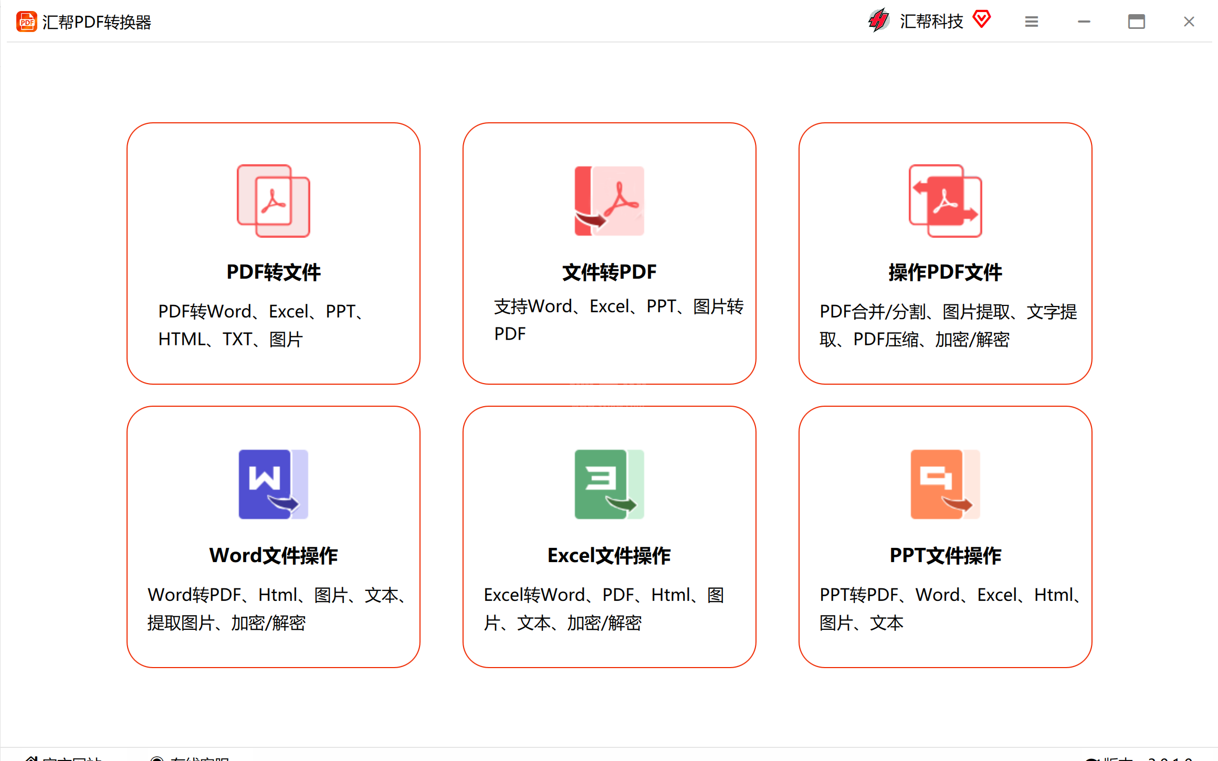The width and height of the screenshot is (1218, 761).
Task: Maximize the 汇帮PDF转换器 window
Action: [1137, 22]
